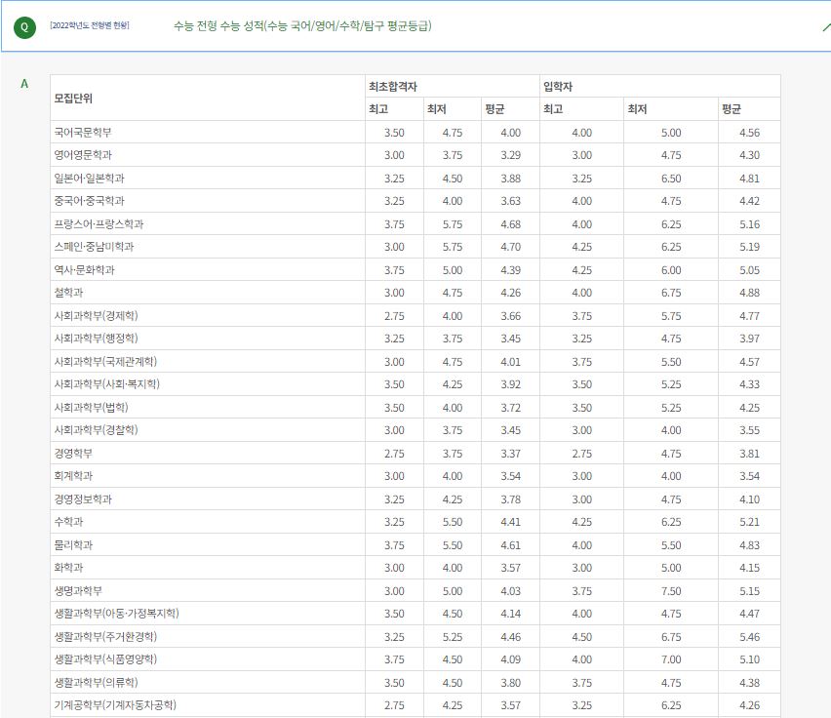
Task: Select the 중국어·중국학과 row name
Action: coord(89,201)
